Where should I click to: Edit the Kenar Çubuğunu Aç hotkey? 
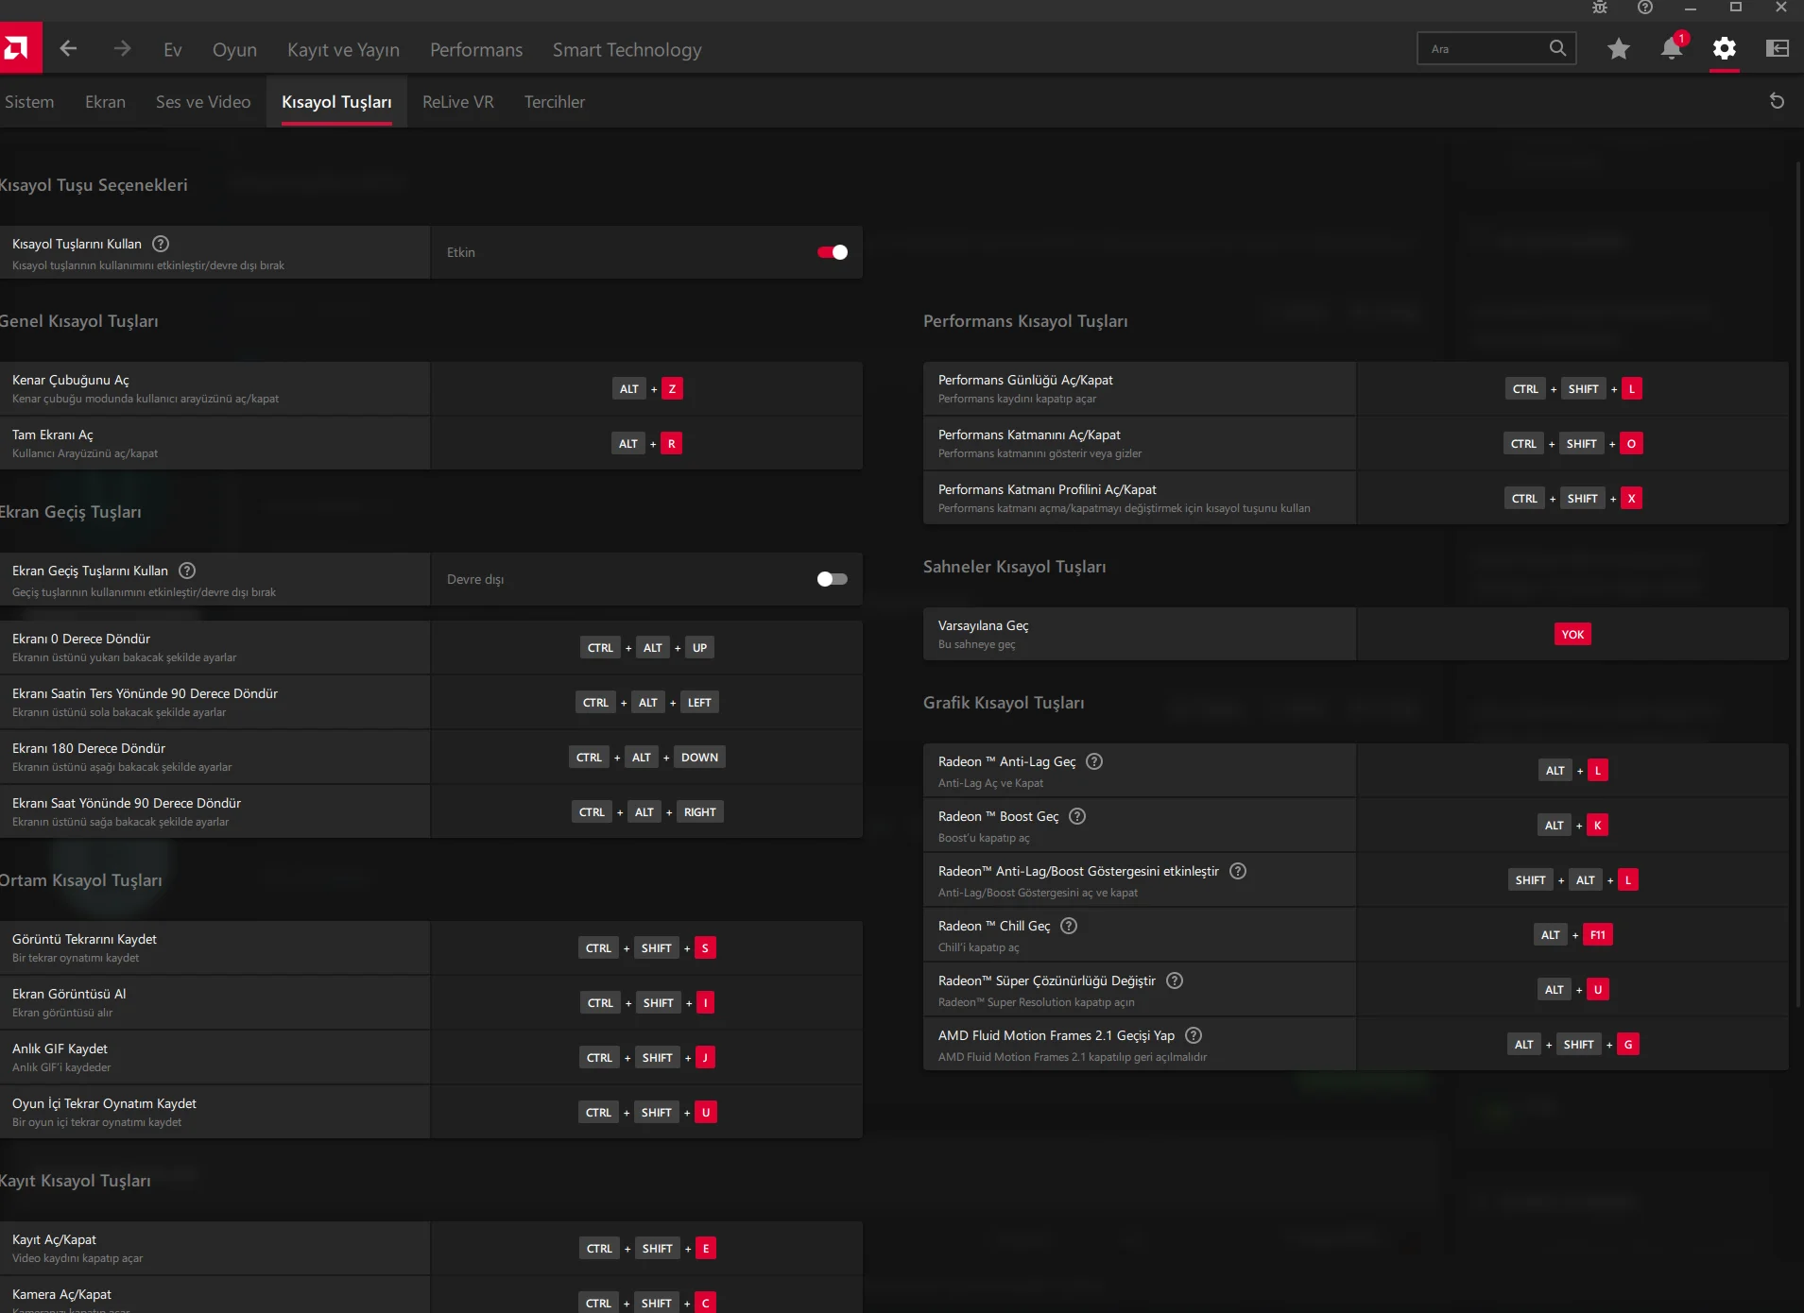(x=647, y=389)
